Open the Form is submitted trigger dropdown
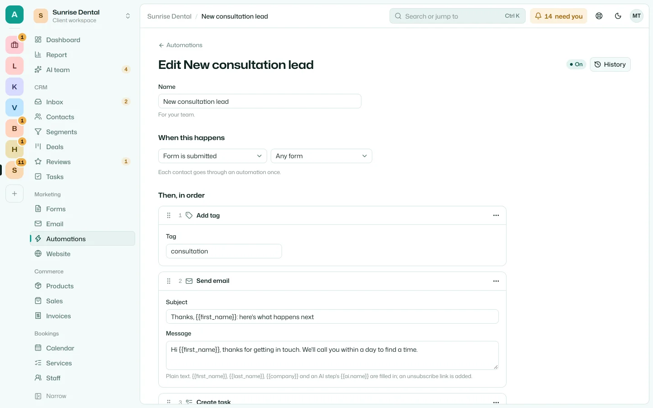Image resolution: width=653 pixels, height=408 pixels. 213,156
